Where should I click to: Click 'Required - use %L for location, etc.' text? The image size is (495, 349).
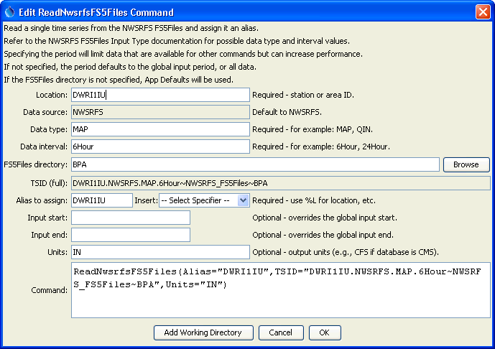pos(314,200)
